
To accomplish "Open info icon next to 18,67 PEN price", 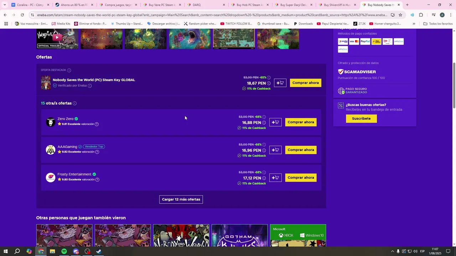I will click(x=269, y=84).
